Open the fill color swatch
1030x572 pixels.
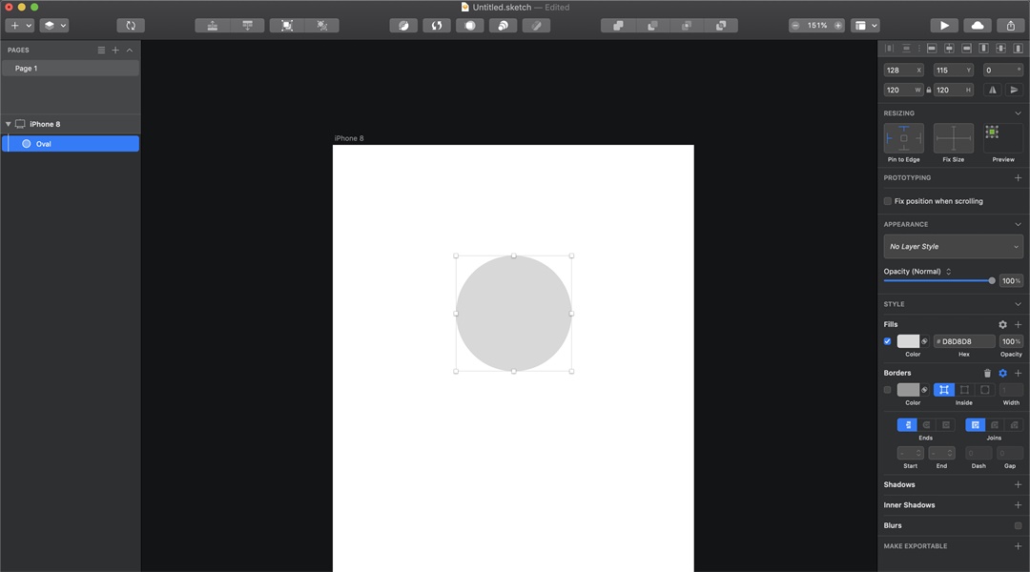[x=908, y=341]
